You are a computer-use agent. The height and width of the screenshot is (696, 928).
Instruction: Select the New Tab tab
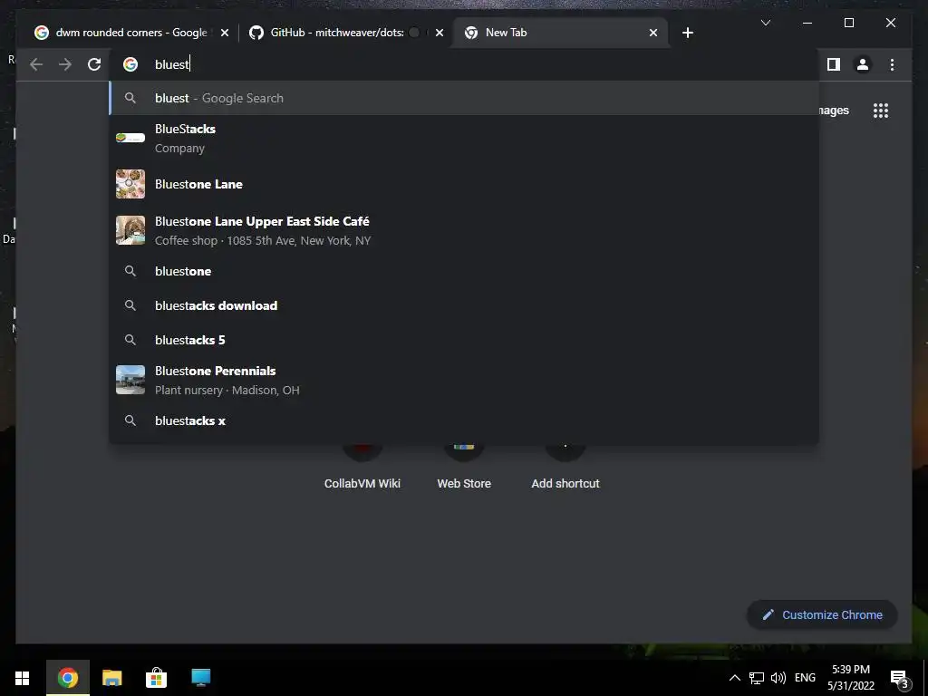point(560,33)
